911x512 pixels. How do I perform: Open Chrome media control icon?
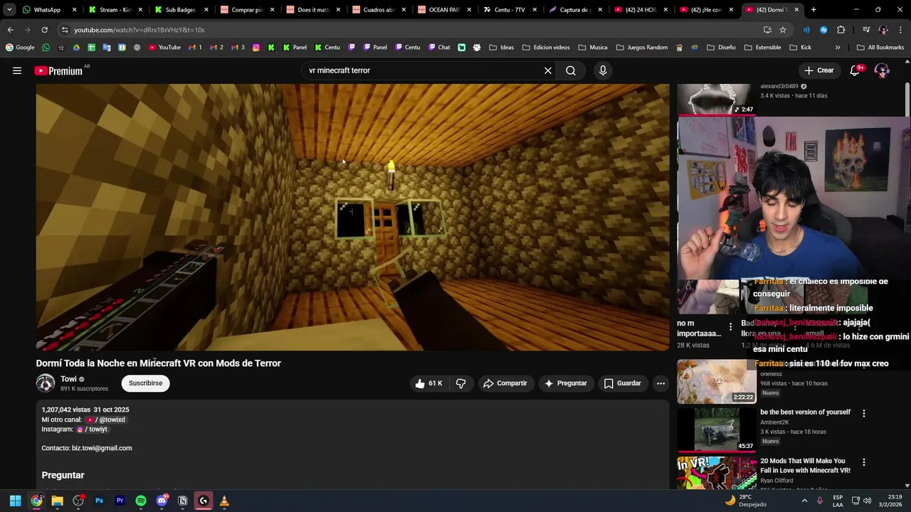[866, 30]
